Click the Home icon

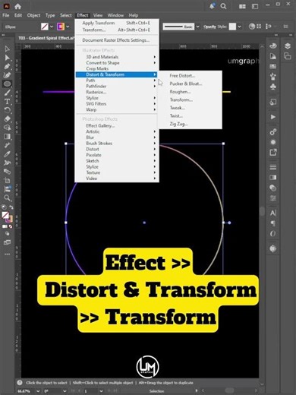[17, 6]
